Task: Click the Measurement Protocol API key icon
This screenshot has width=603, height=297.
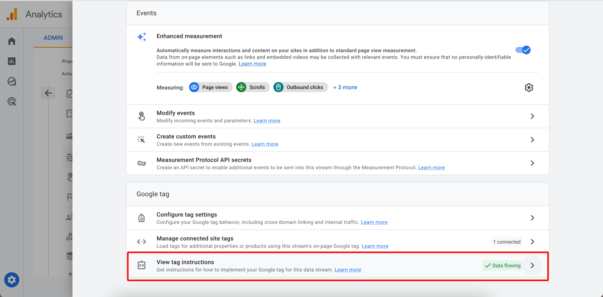Action: point(142,163)
